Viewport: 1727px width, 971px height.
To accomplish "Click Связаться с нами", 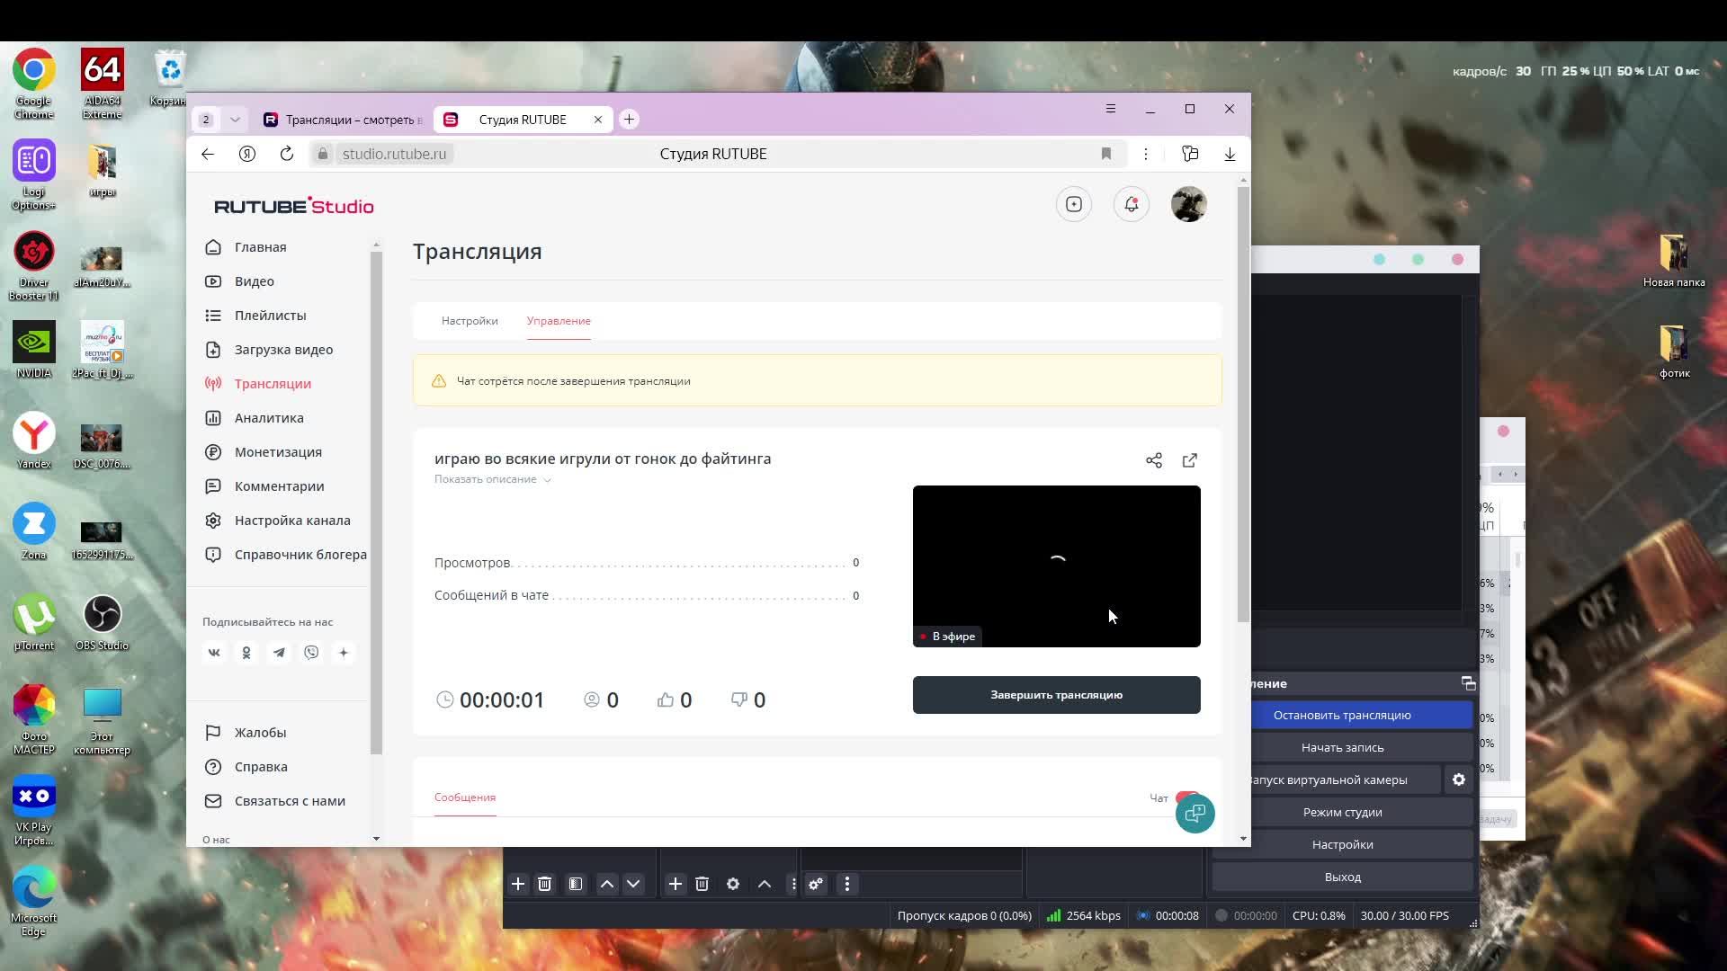I will pyautogui.click(x=275, y=801).
